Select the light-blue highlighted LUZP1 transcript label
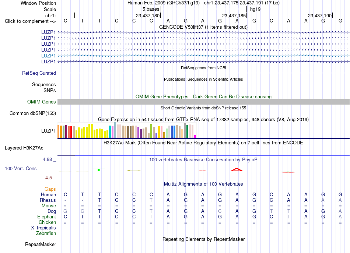 click(48, 56)
